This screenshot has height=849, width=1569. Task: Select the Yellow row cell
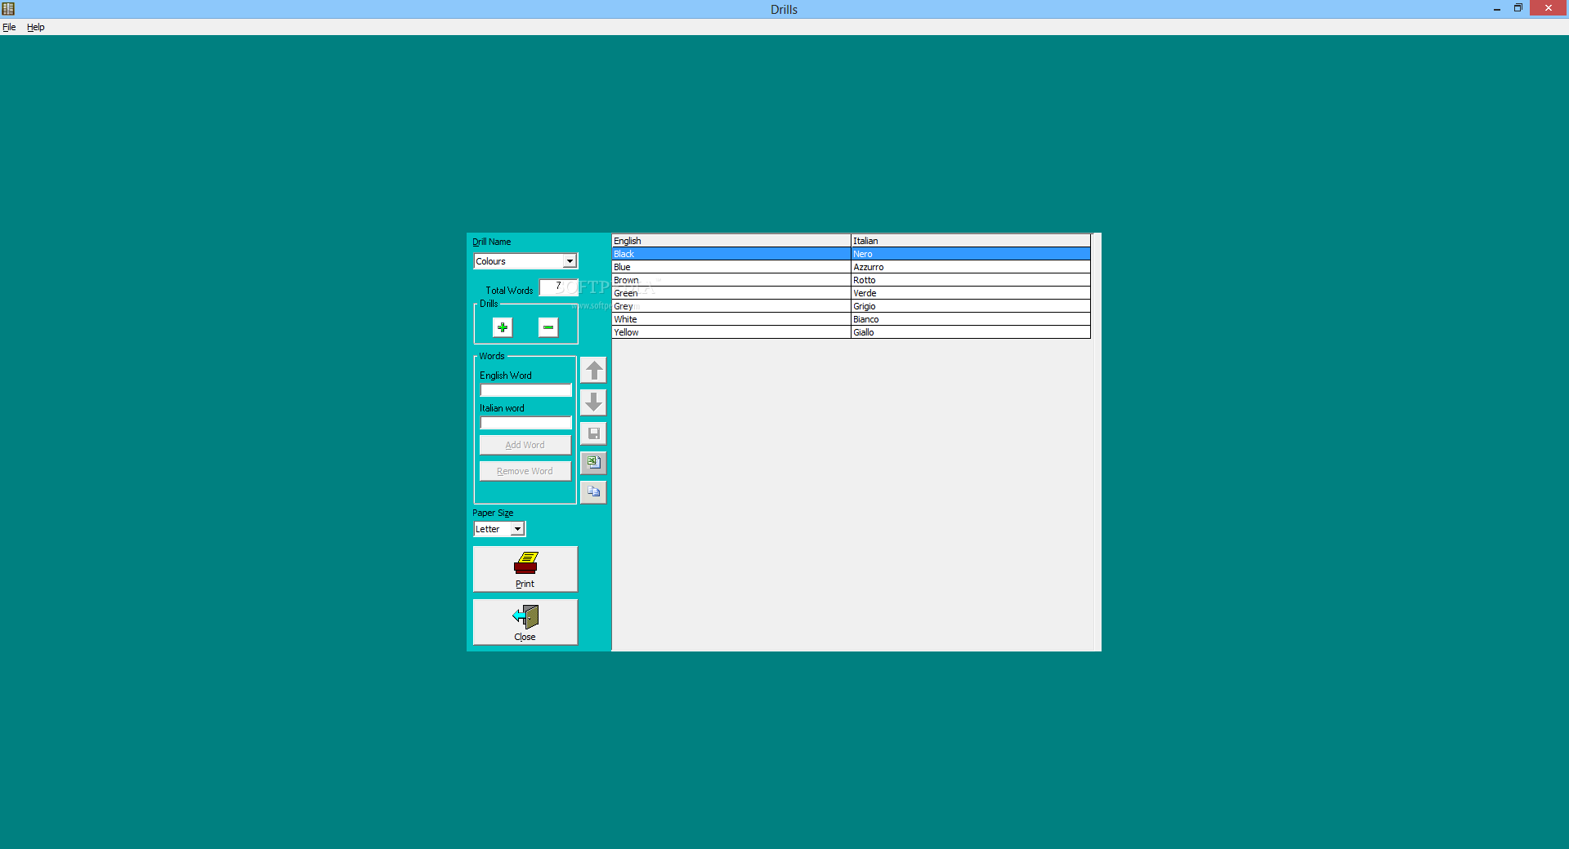731,332
